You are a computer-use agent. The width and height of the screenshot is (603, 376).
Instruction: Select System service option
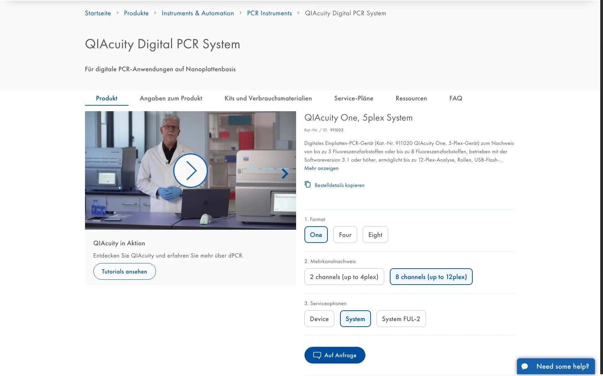355,319
